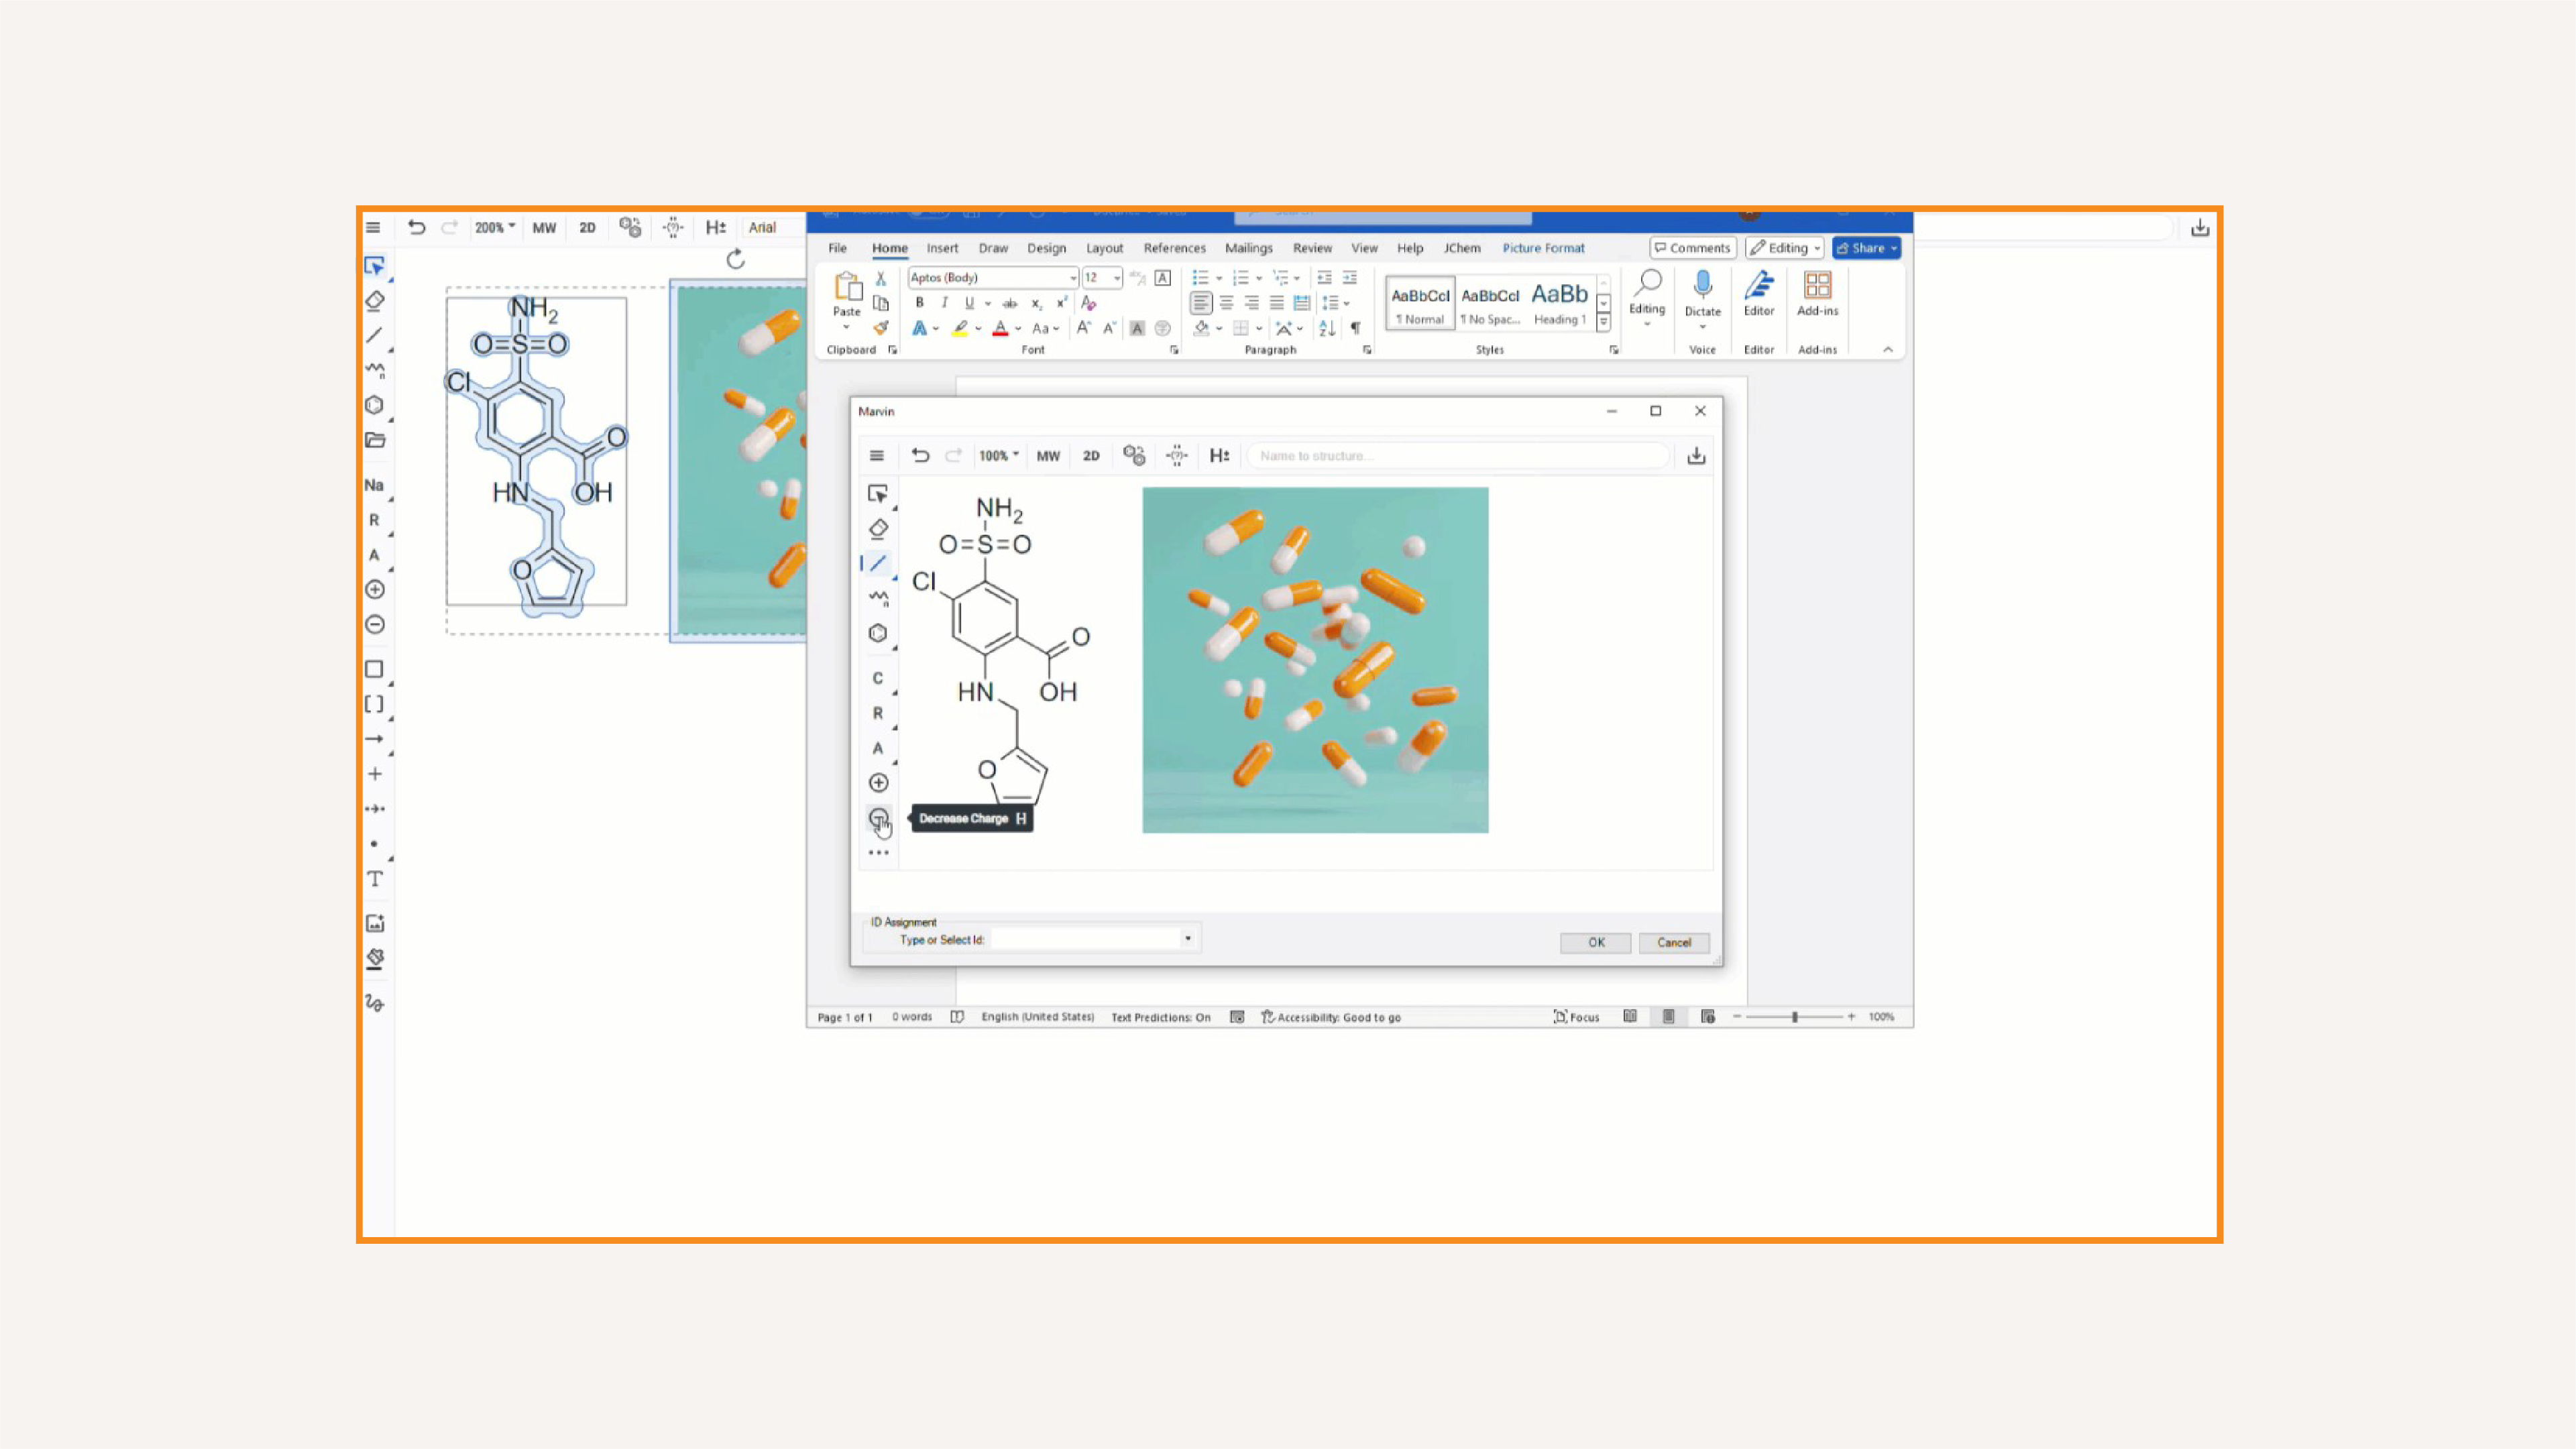Click the Decrease Charge icon in Marvin dialog

[878, 818]
